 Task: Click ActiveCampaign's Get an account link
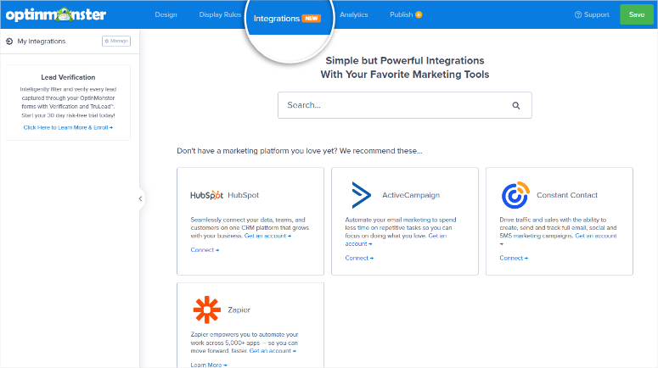tap(396, 240)
